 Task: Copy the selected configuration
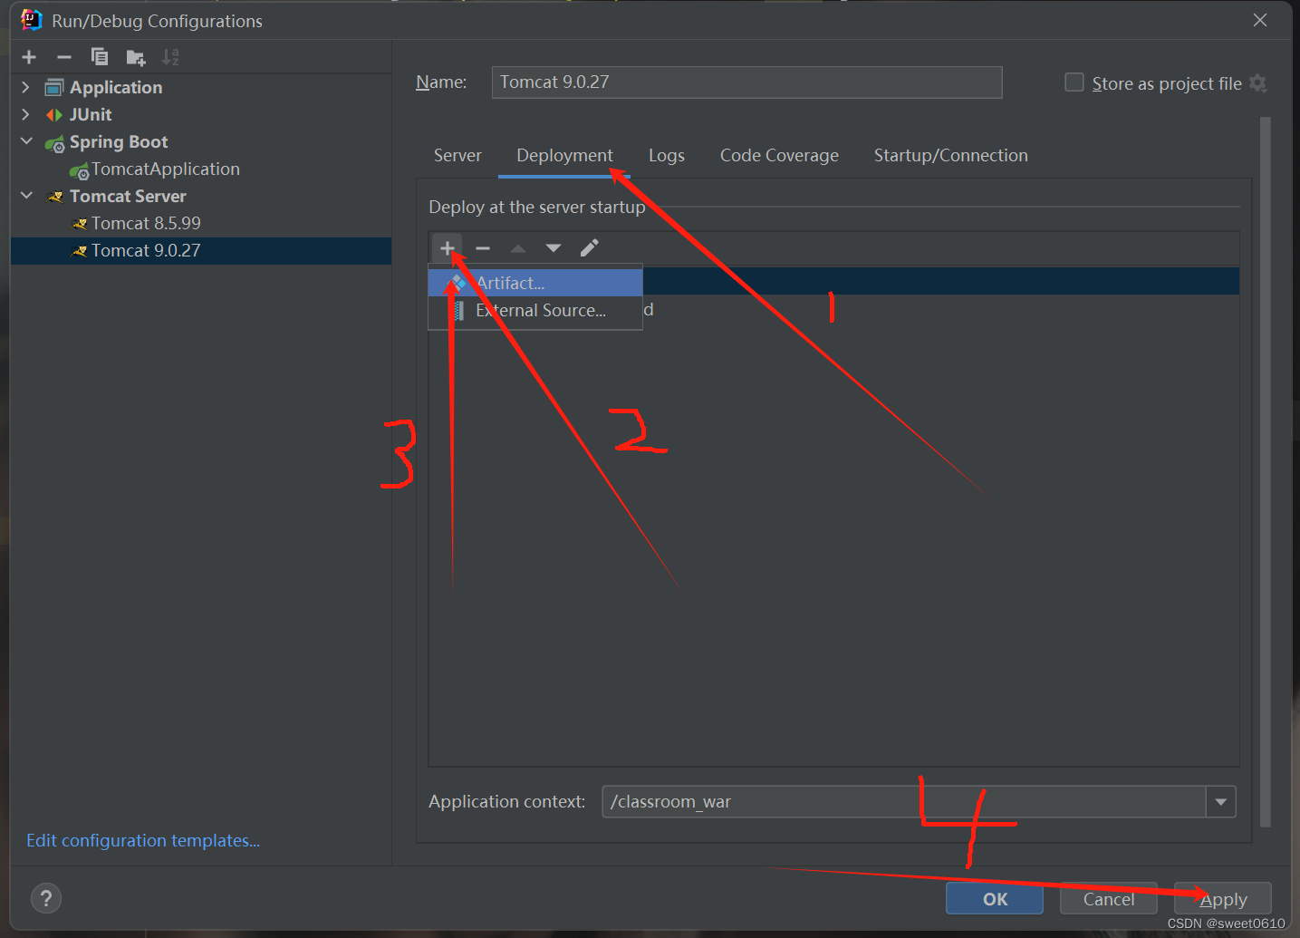(100, 57)
